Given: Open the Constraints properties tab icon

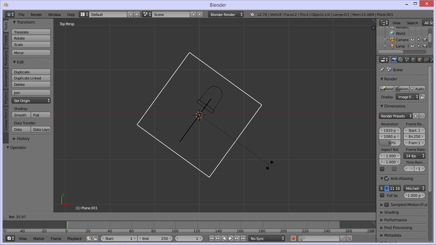Looking at the screenshot, I should pyautogui.click(x=426, y=60).
